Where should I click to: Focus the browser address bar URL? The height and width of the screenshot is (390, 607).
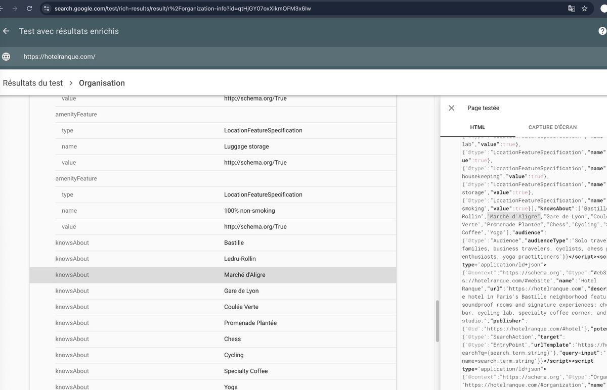pyautogui.click(x=182, y=9)
